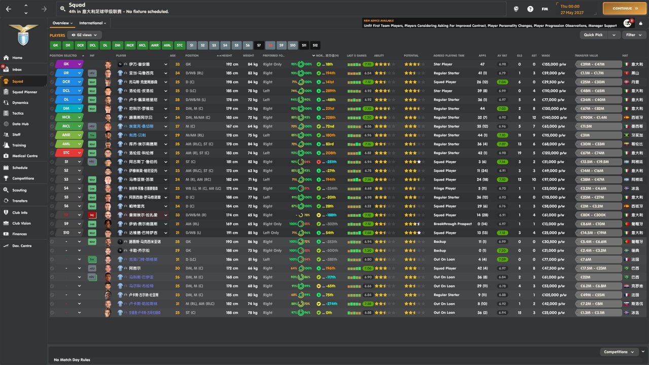Sort by the AGE column header
Image resolution: width=649 pixels, height=365 pixels.
click(x=173, y=55)
